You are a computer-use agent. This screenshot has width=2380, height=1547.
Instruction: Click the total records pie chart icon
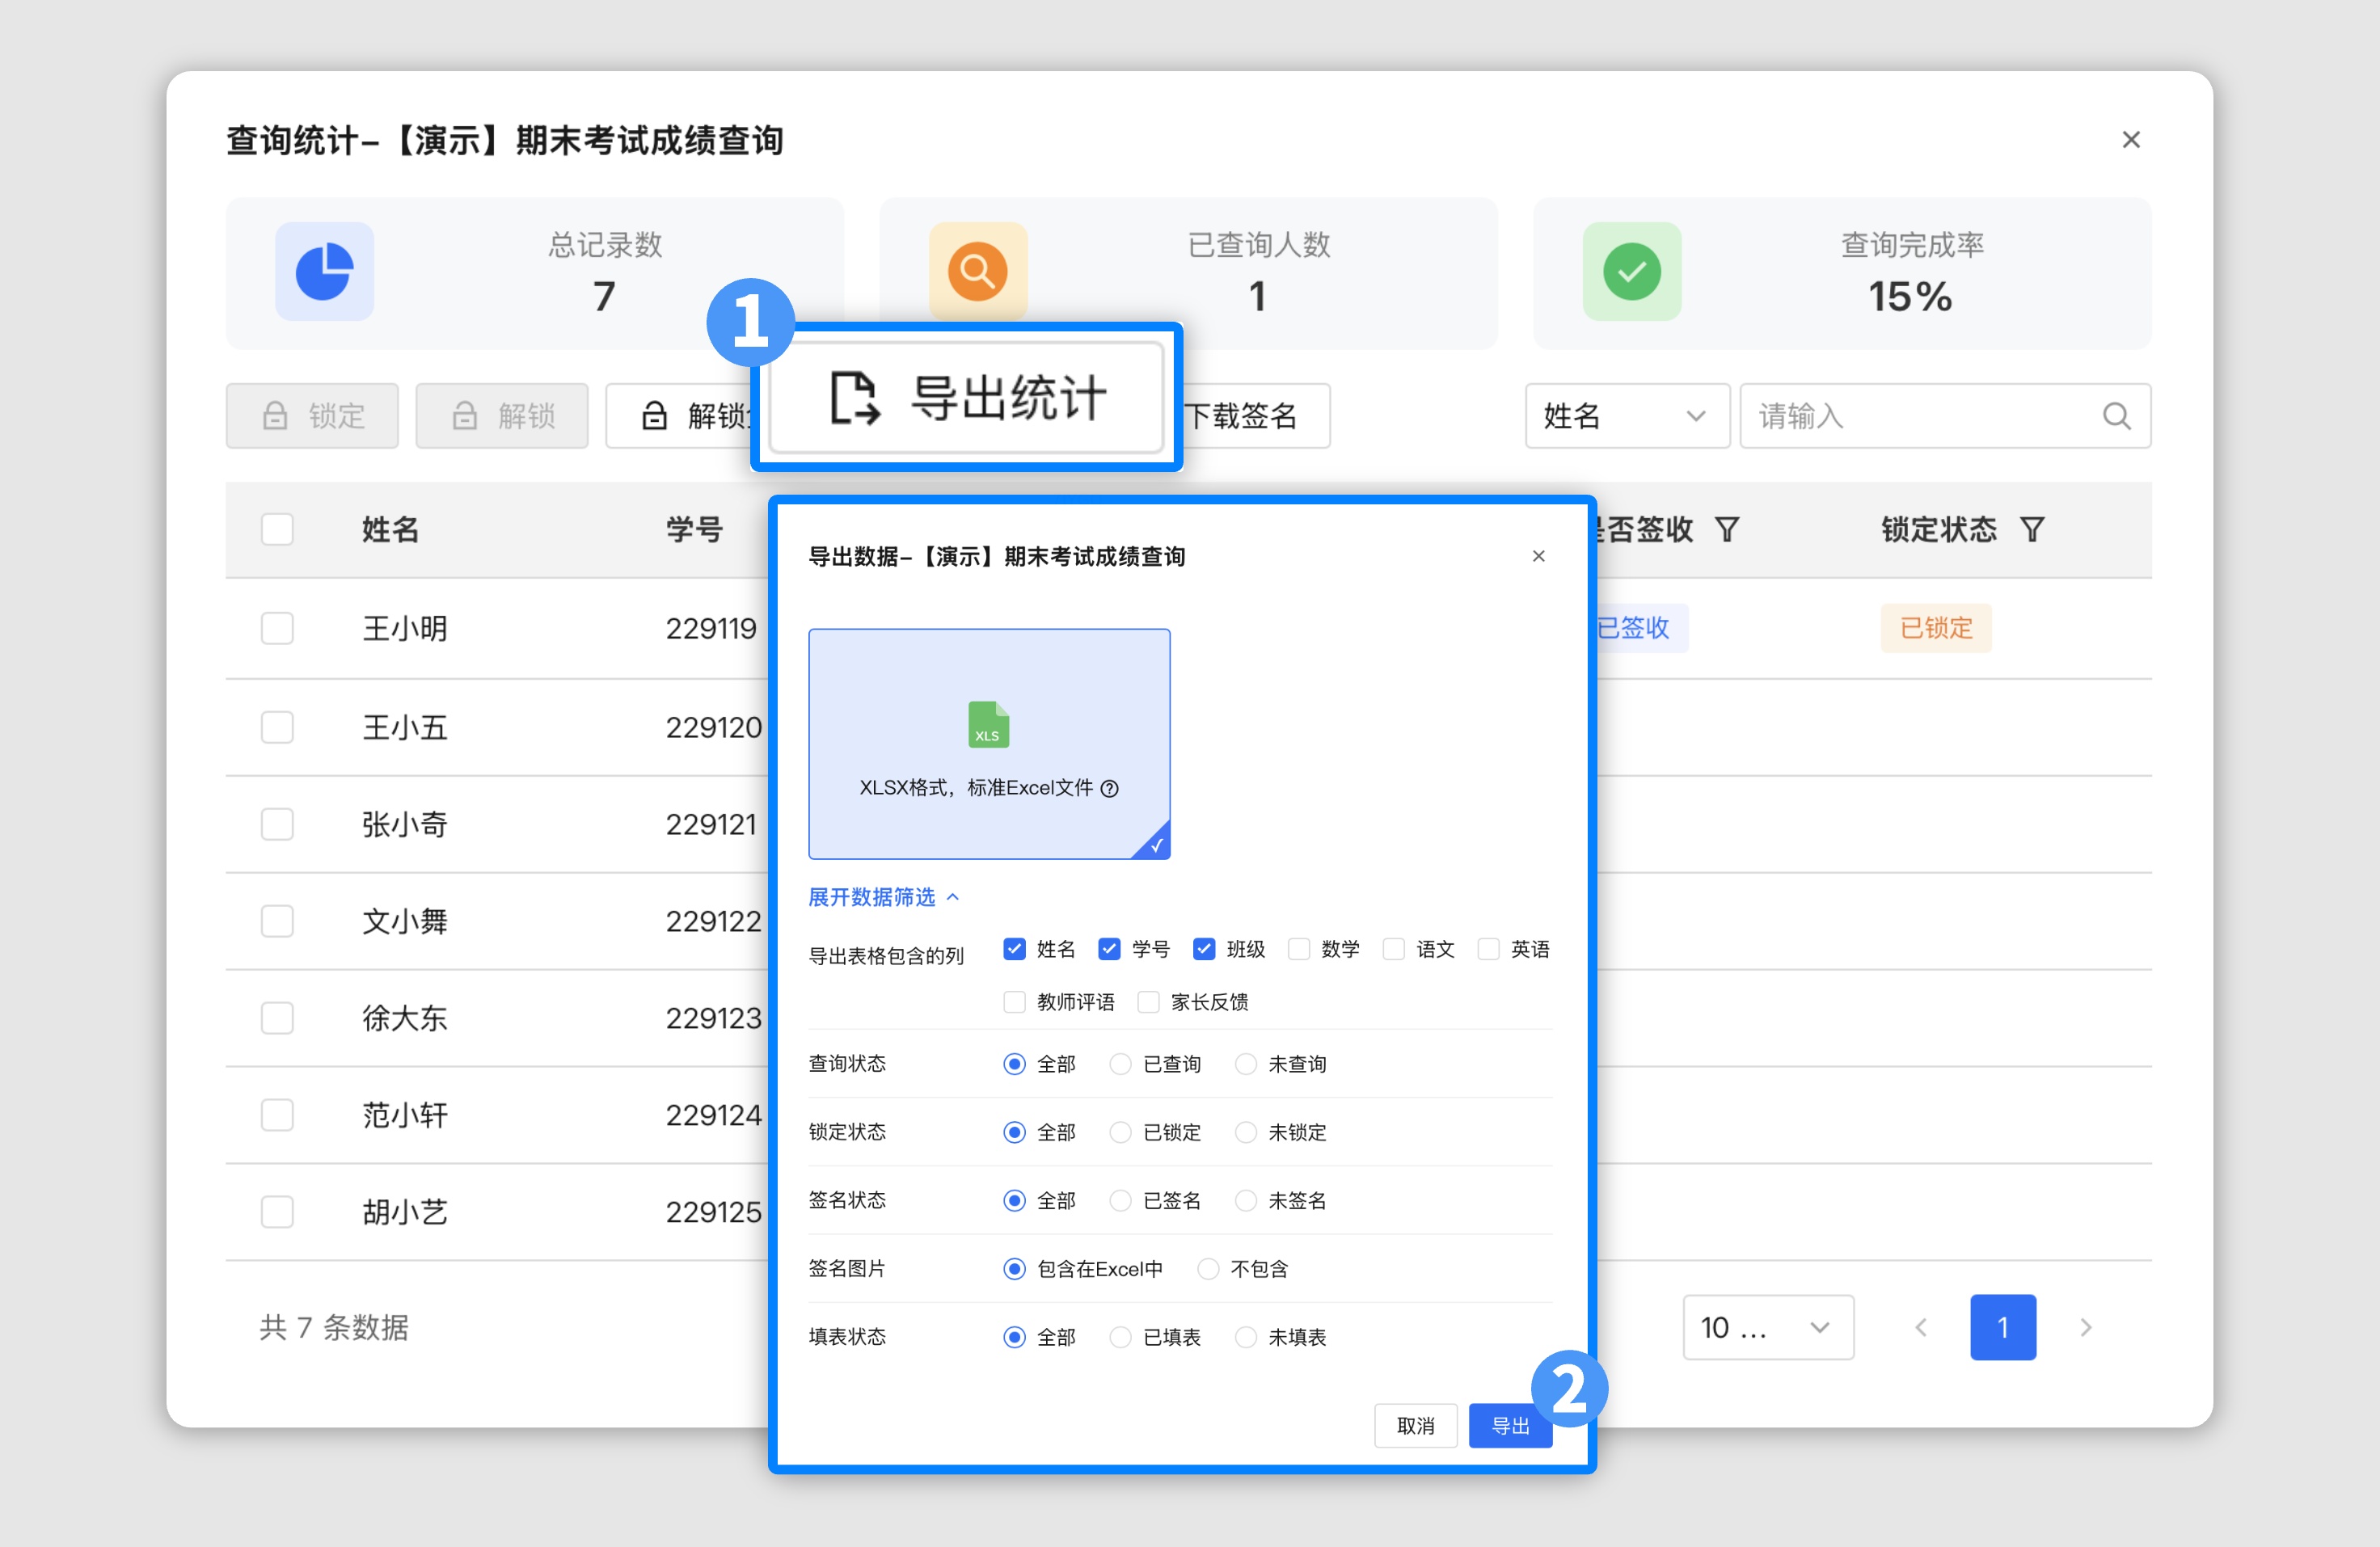(324, 271)
